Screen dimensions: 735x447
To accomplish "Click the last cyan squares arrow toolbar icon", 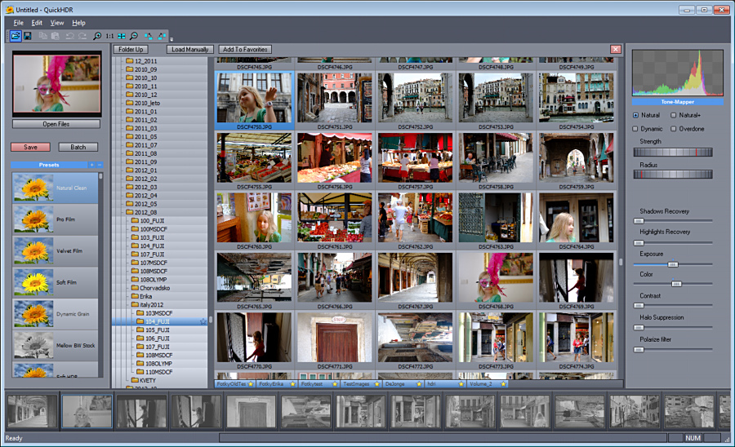I will [x=162, y=36].
